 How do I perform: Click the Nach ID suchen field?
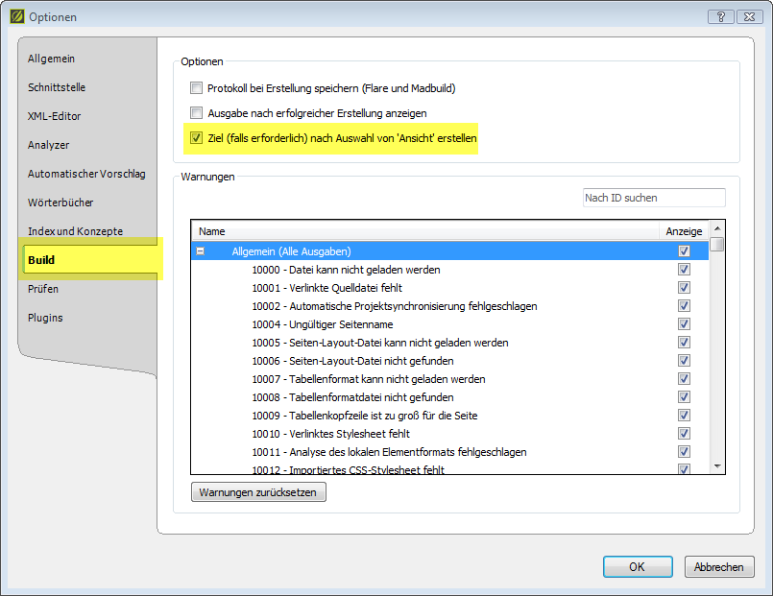654,198
